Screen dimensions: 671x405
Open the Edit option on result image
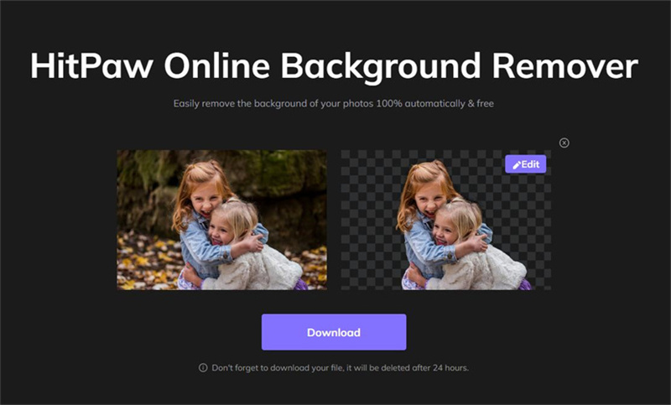(x=525, y=164)
